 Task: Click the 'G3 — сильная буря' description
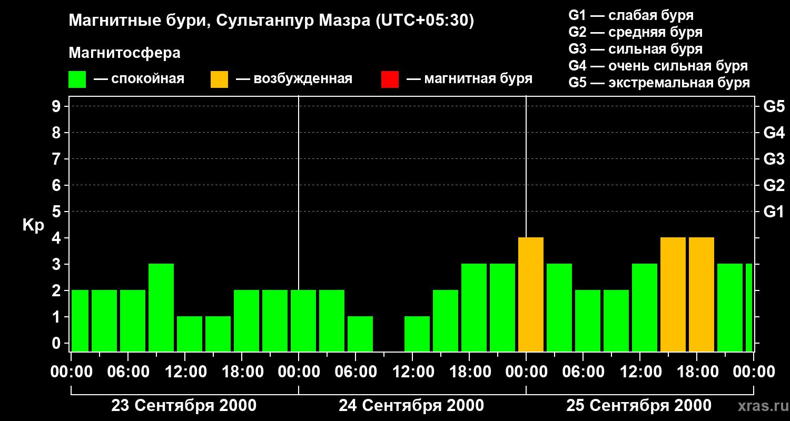[x=636, y=49]
